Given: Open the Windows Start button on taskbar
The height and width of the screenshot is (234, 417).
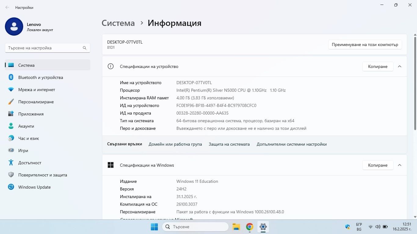Looking at the screenshot, I should pyautogui.click(x=154, y=227).
